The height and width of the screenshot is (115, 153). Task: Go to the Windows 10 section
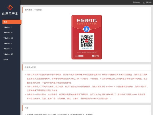(8, 32)
